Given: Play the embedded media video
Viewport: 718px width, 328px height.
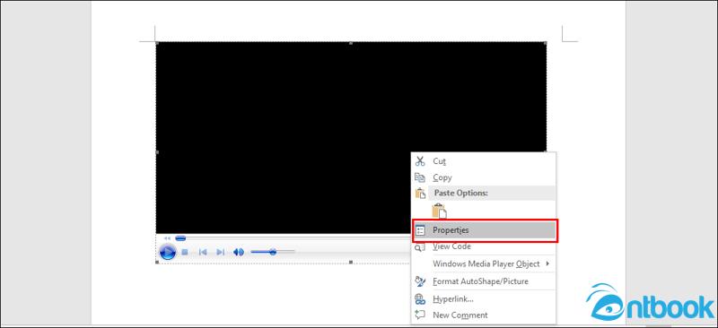Looking at the screenshot, I should tap(168, 252).
